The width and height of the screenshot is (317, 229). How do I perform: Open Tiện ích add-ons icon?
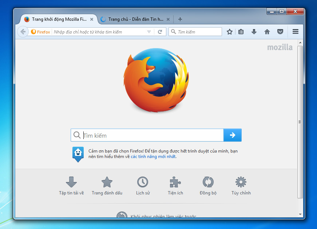tap(175, 182)
